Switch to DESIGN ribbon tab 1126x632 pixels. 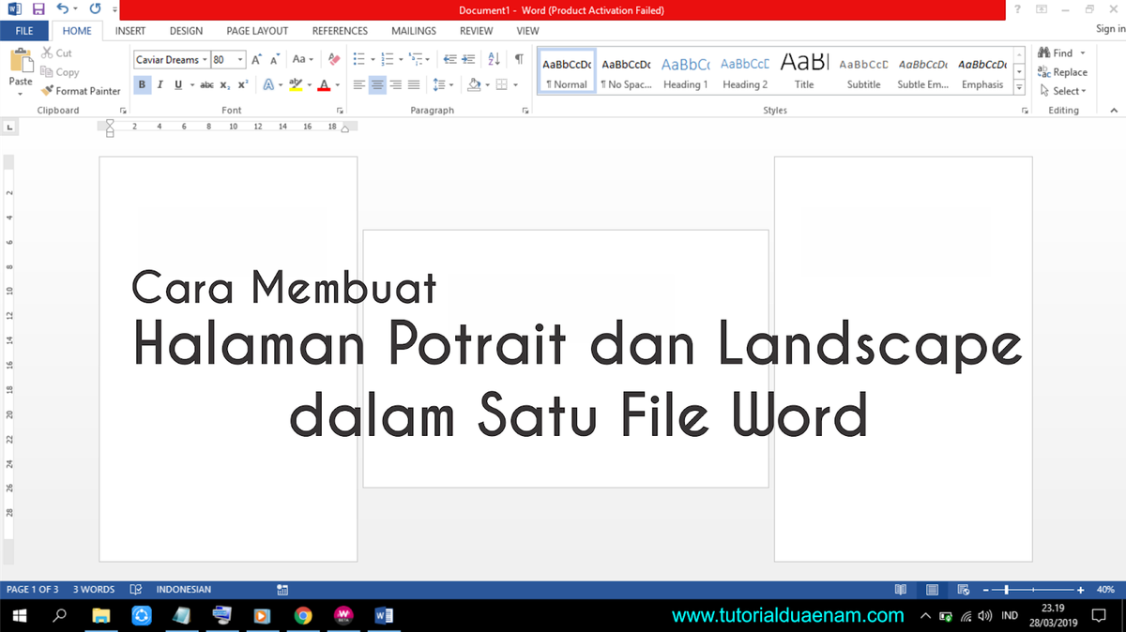186,31
